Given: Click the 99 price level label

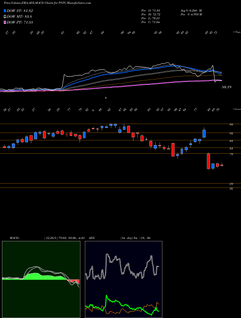Looking at the screenshot, I should pyautogui.click(x=231, y=125).
